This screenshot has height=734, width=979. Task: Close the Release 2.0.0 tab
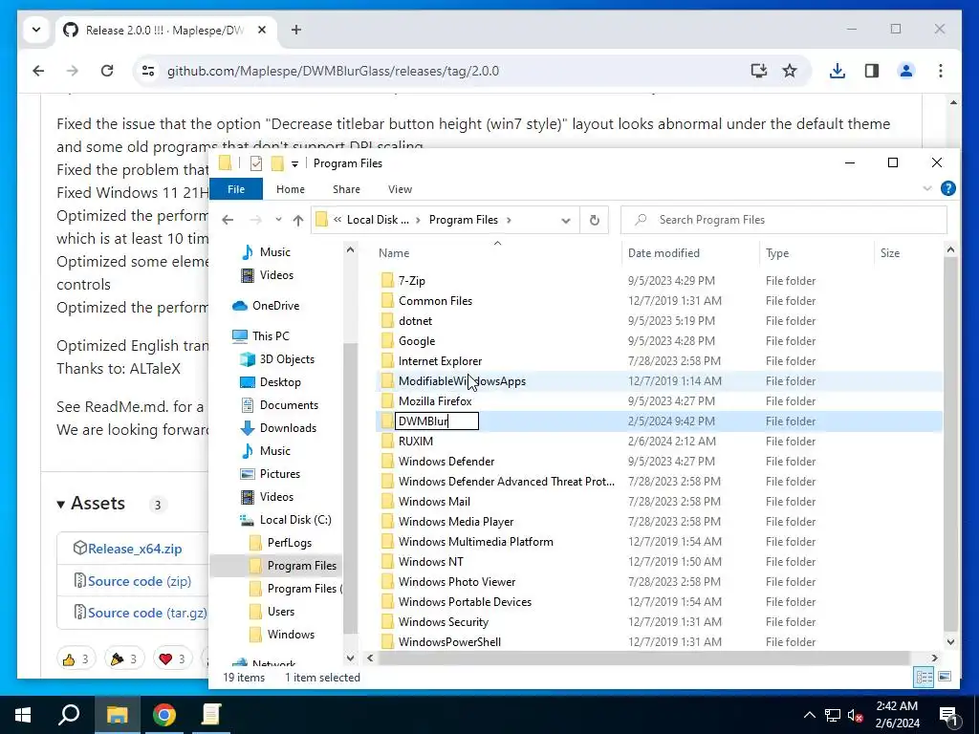(262, 30)
